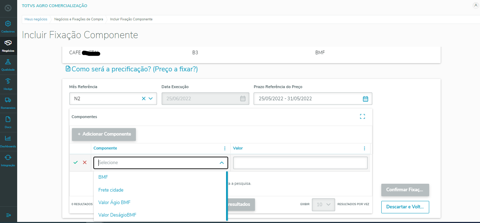Open Negócios in the sidebar
Viewport: 480px width, 223px height.
tap(8, 46)
